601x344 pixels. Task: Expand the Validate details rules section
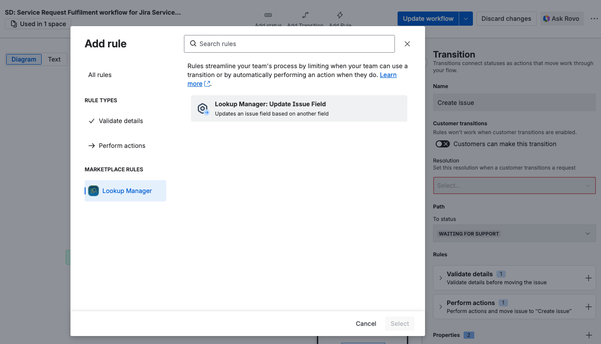[440, 278]
